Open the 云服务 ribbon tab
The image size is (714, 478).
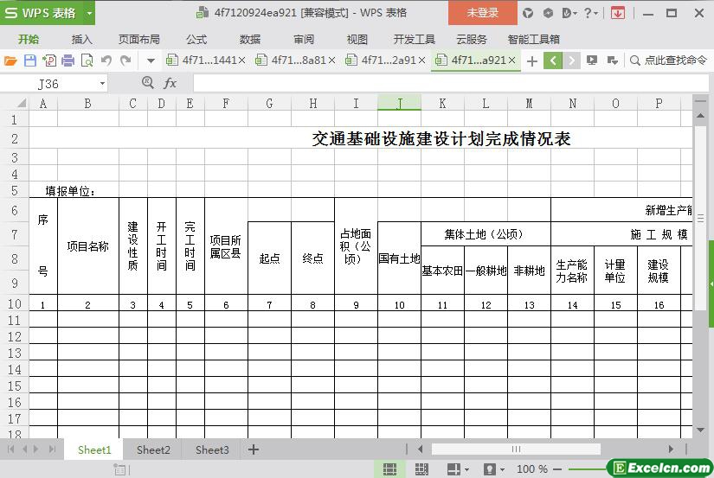click(x=472, y=40)
